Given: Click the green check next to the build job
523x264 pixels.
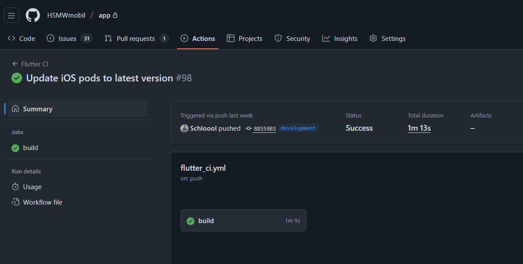Looking at the screenshot, I should (15, 148).
